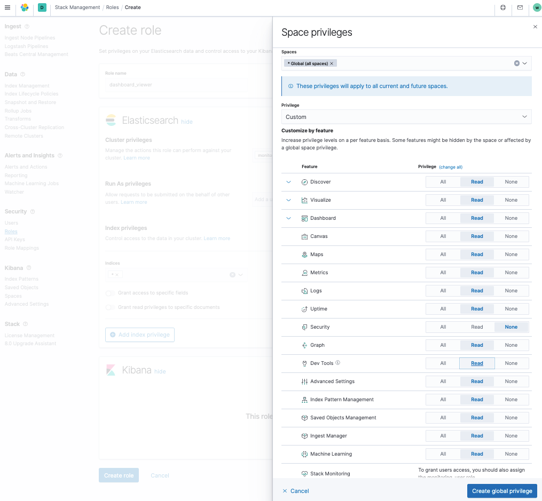The width and height of the screenshot is (542, 501).
Task: Click the Maps feature icon
Action: click(304, 255)
